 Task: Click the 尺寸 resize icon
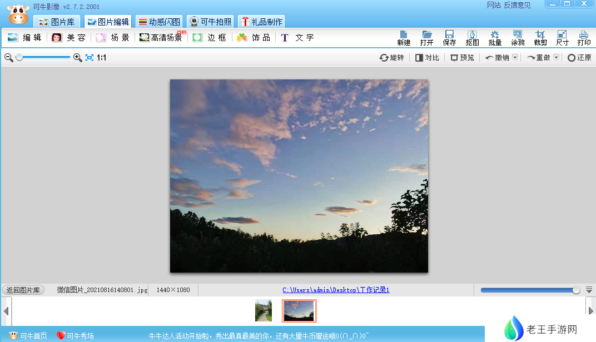562,38
